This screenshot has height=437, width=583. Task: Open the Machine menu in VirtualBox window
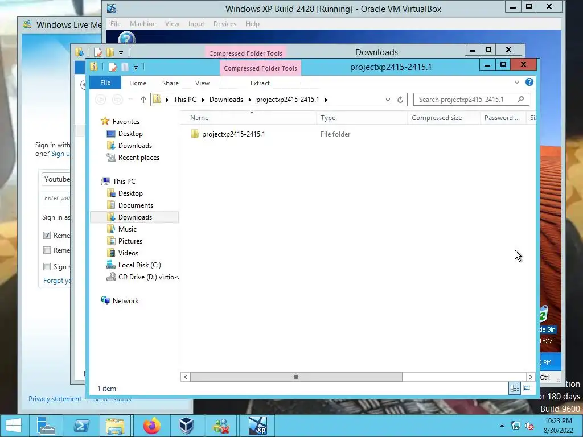tap(143, 24)
